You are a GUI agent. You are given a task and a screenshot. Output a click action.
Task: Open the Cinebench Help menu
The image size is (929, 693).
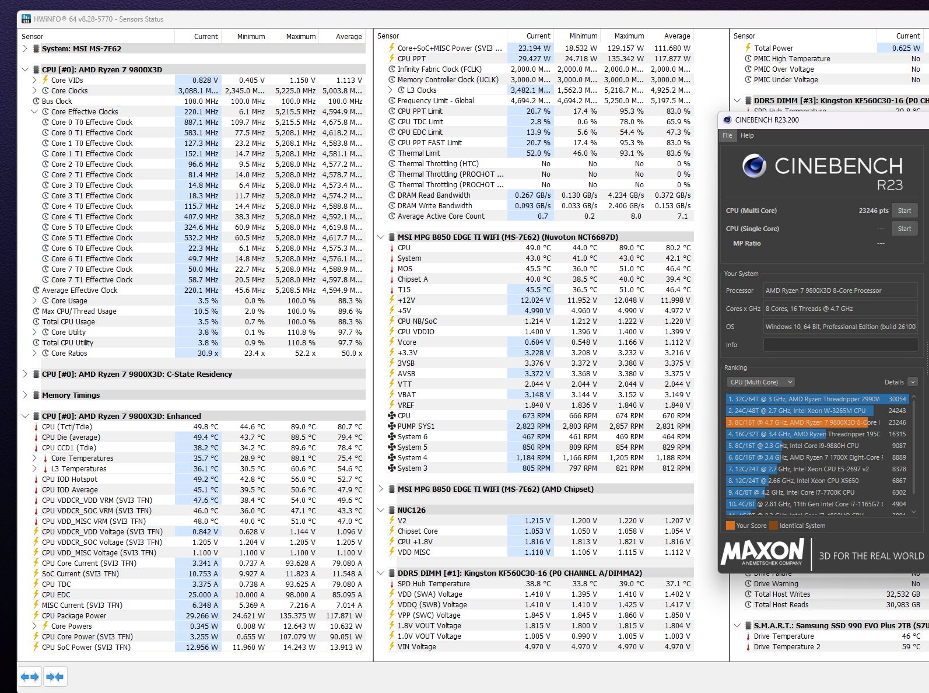click(747, 135)
